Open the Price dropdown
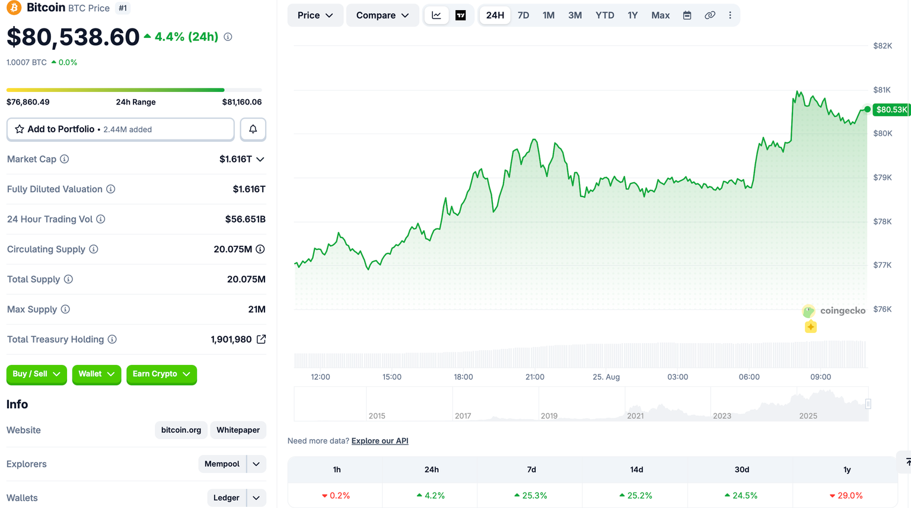This screenshot has height=508, width=911. 315,15
